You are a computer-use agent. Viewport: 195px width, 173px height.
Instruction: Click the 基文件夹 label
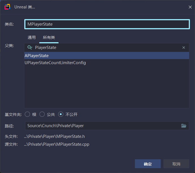coord(13,114)
